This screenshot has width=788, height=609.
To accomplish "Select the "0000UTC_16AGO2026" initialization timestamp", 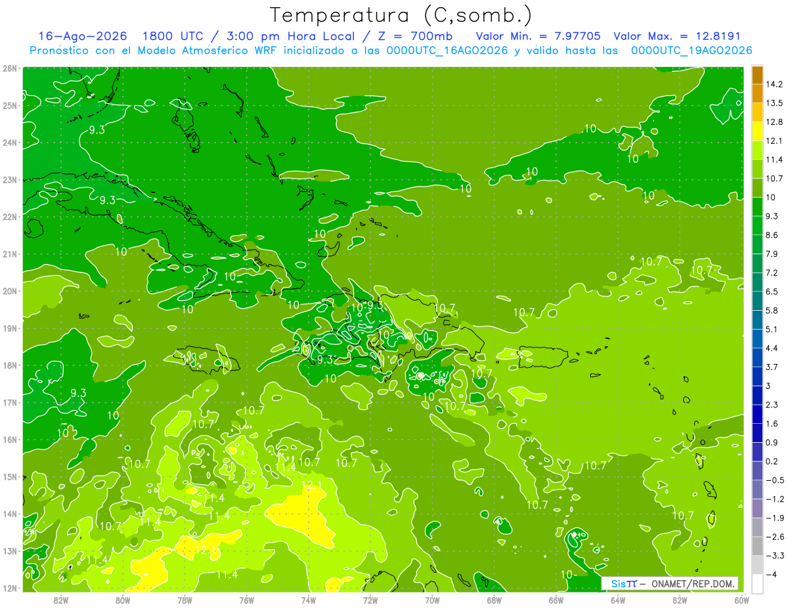I will pos(447,51).
